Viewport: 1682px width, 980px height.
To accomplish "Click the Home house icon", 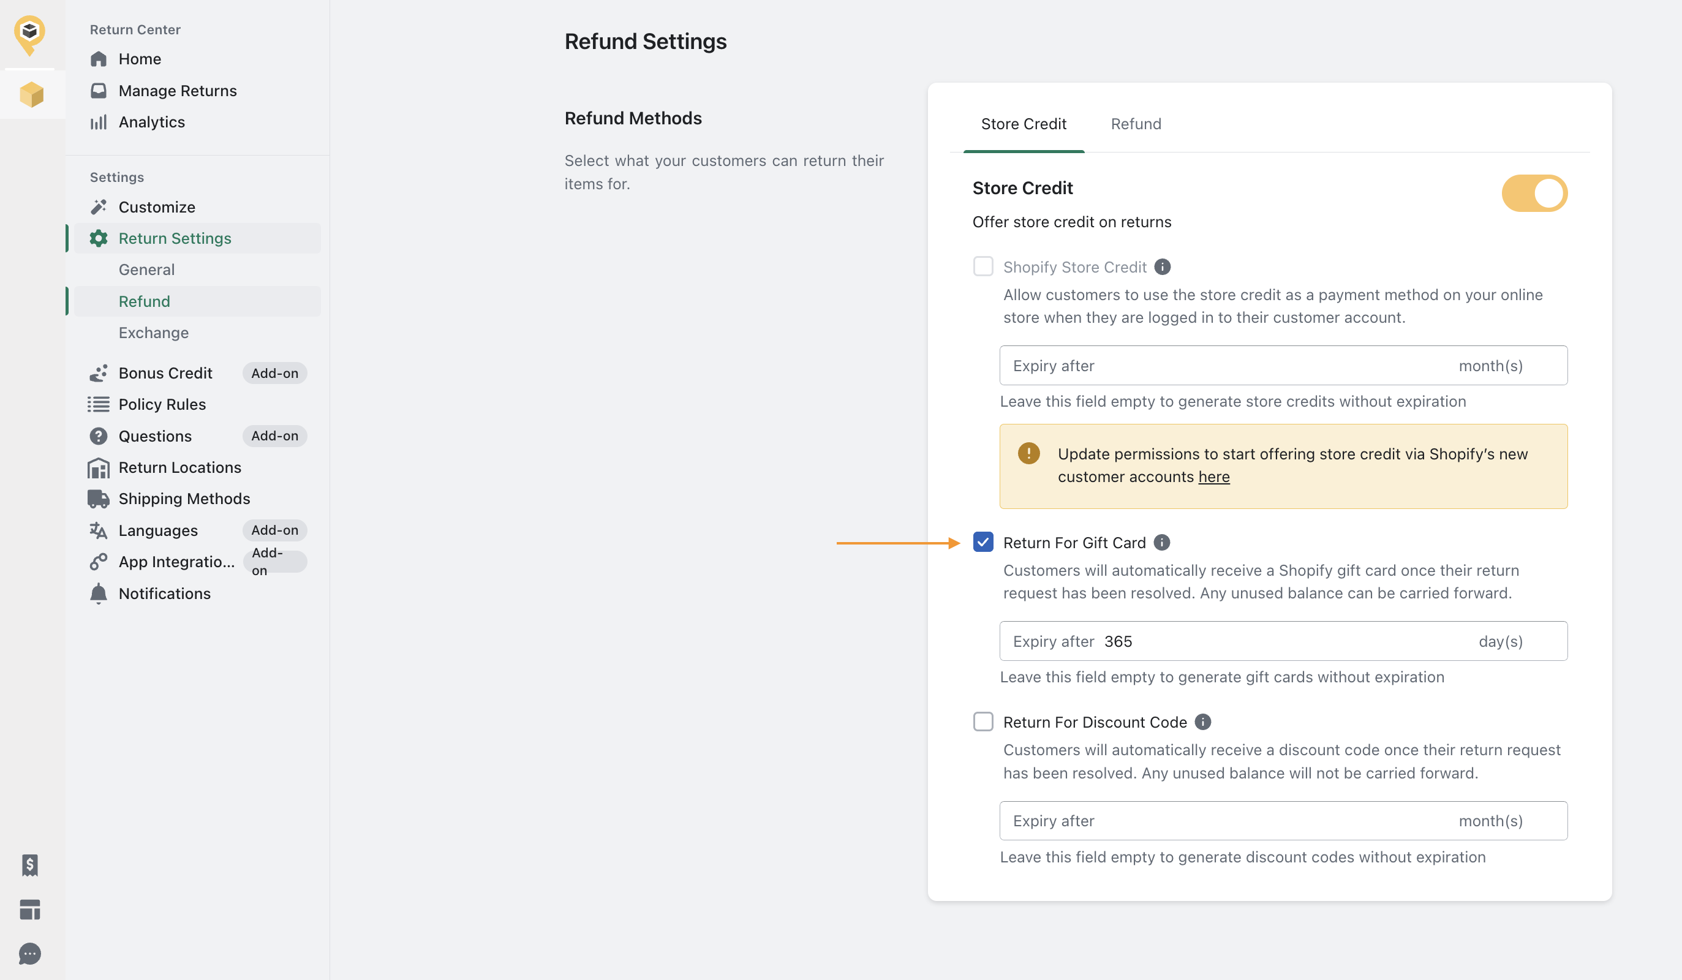I will click(x=99, y=59).
